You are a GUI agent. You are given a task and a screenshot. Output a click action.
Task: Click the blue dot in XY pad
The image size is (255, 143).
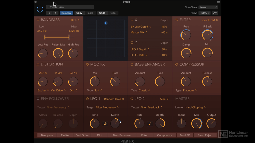pos(106,23)
